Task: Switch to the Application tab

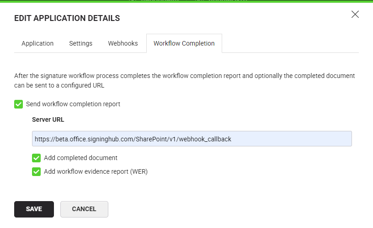Action: [37, 43]
